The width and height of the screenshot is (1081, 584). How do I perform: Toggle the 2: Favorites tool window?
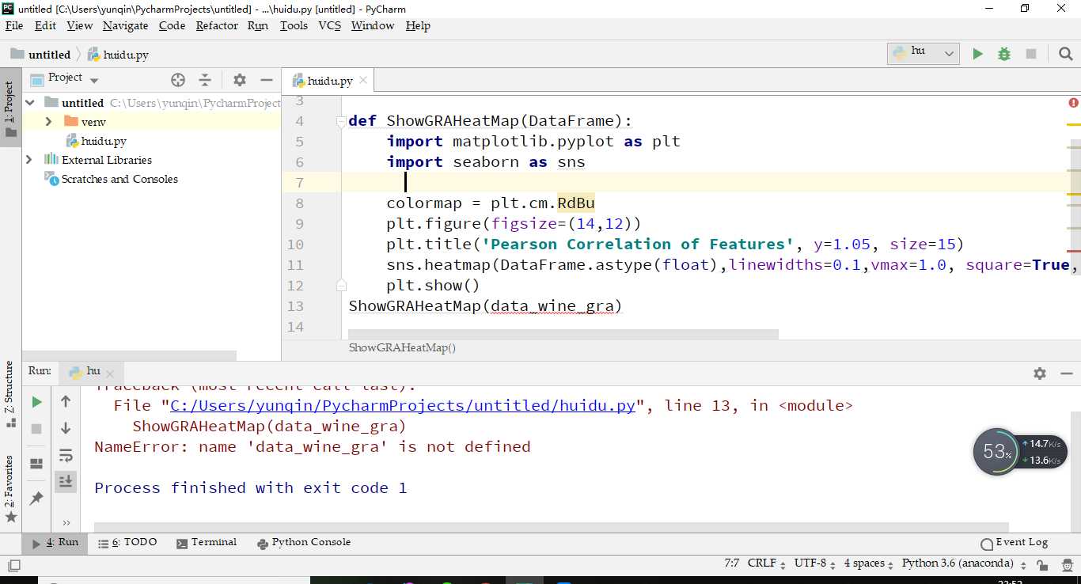point(9,489)
